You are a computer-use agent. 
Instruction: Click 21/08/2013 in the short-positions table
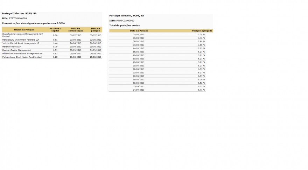tap(139, 66)
